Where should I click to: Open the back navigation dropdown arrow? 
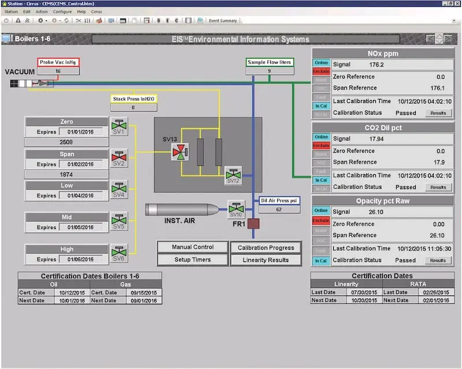47,20
